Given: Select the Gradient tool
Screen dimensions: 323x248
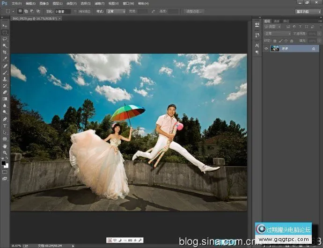Looking at the screenshot, I should coord(5,99).
